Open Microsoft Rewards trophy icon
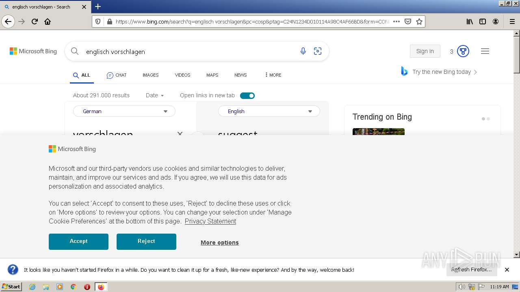The height and width of the screenshot is (292, 520). coord(463,51)
